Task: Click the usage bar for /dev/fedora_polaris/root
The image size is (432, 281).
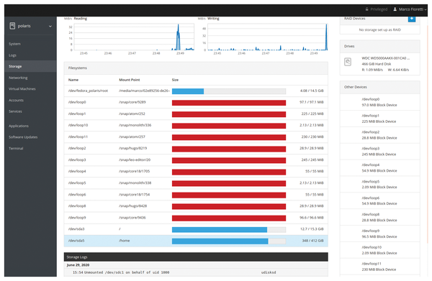Action: point(229,91)
